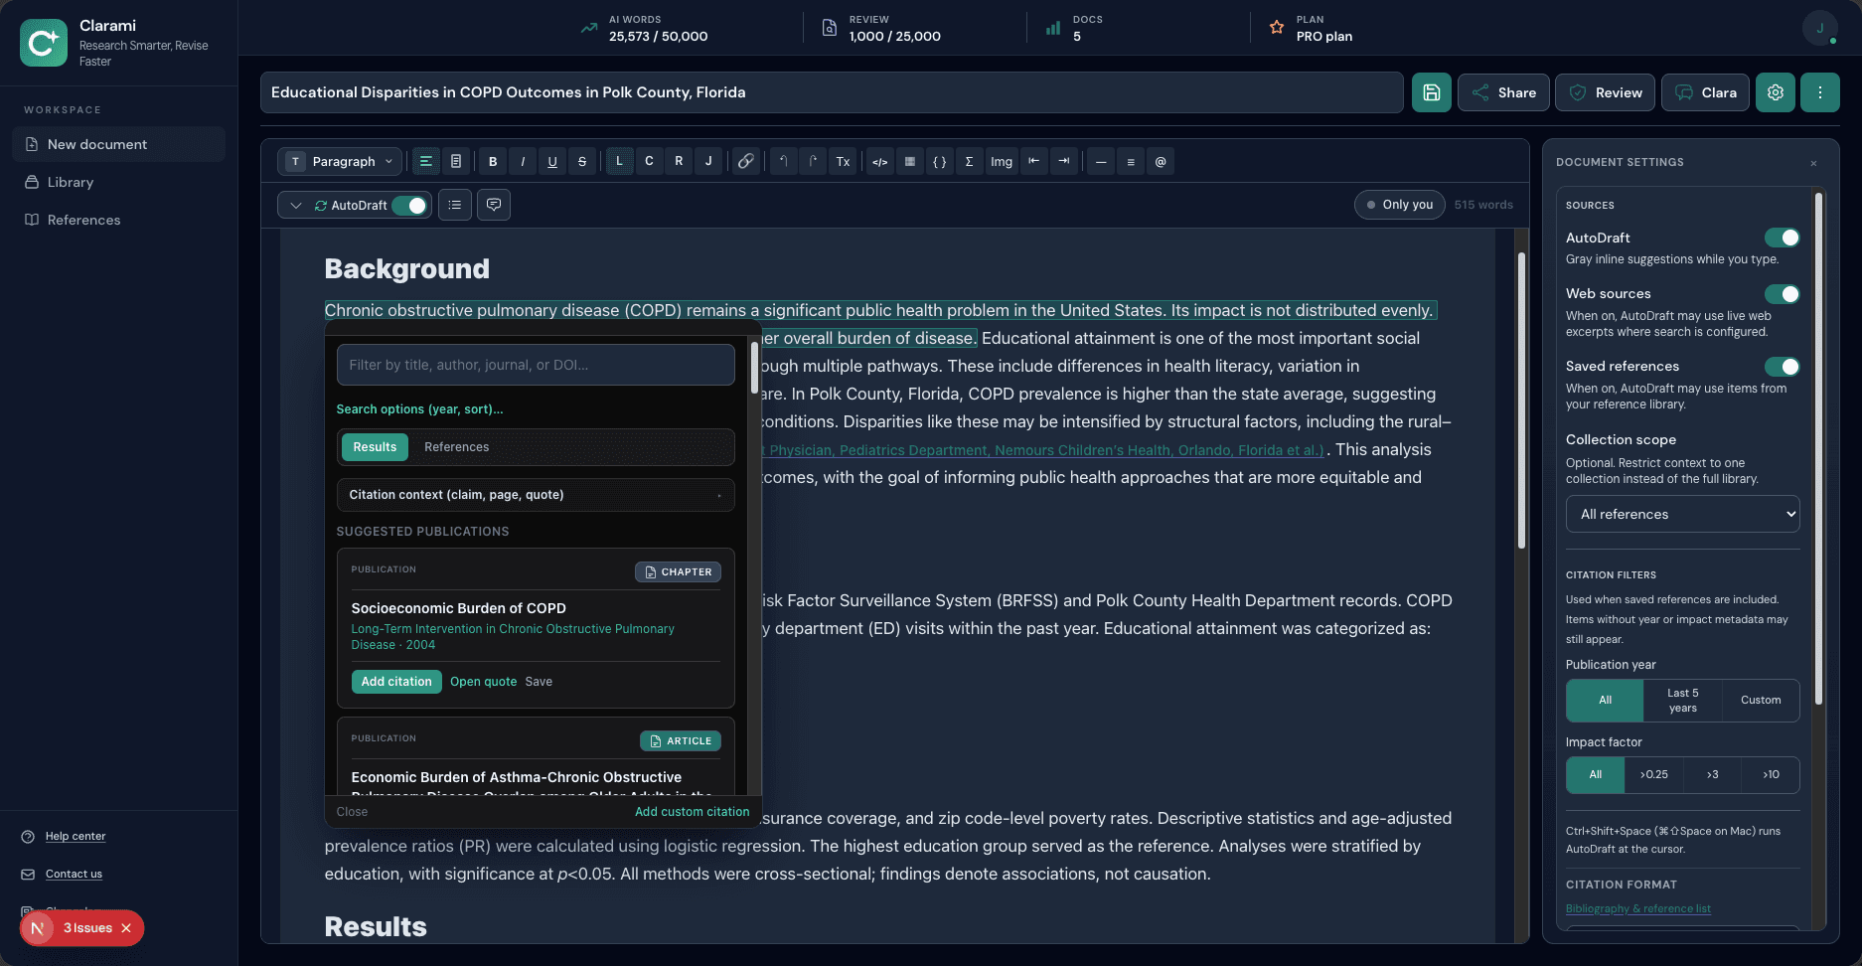
Task: Disable the AutoDraft toggle in the toolbar
Action: [410, 205]
